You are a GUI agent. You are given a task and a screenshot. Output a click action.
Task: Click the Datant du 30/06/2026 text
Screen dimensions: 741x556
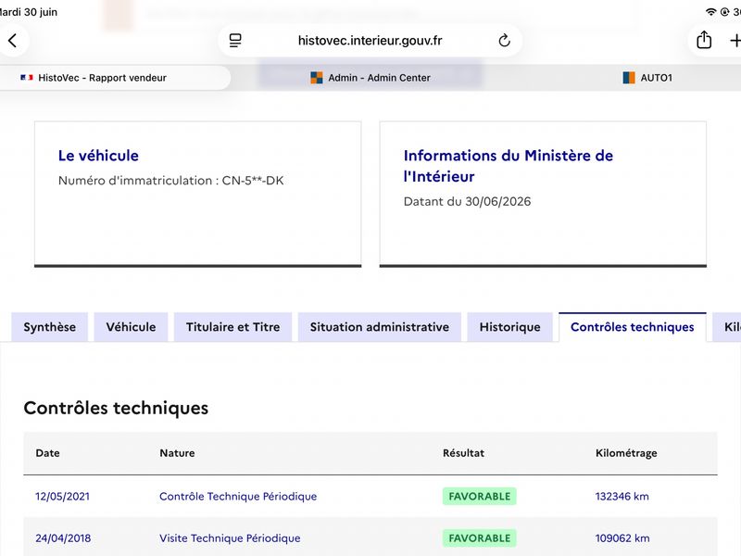click(468, 201)
